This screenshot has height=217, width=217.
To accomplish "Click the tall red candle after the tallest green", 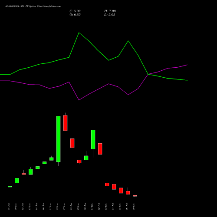I will point(66,123).
